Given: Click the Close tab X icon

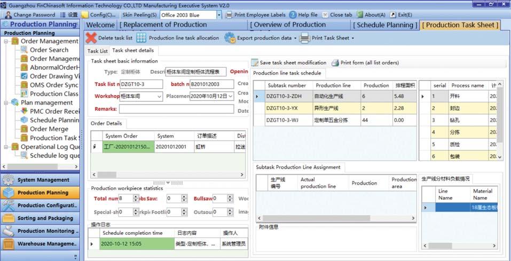Looking at the screenshot, I should coord(325,15).
